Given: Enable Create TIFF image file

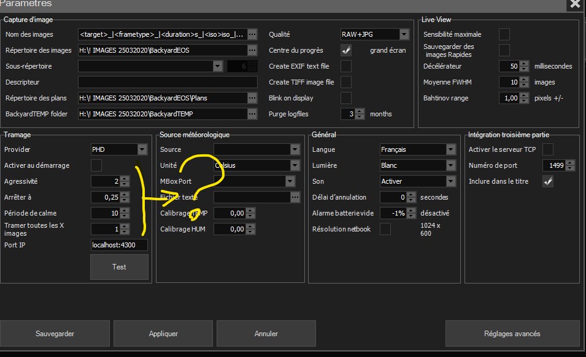Looking at the screenshot, I should coord(346,82).
